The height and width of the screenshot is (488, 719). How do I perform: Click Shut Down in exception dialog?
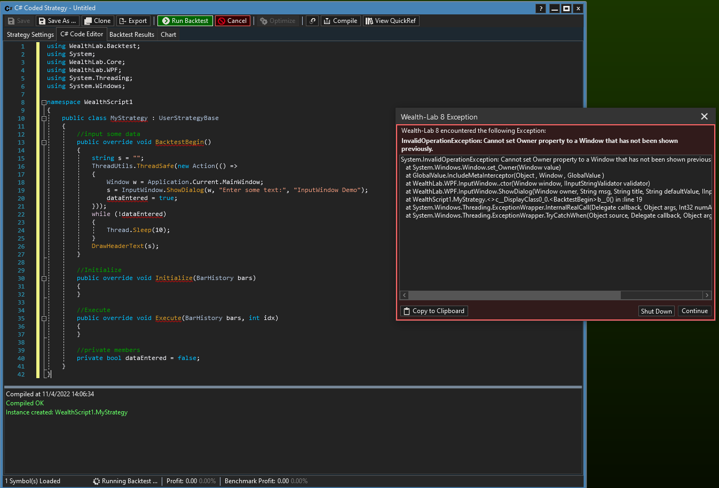(656, 311)
